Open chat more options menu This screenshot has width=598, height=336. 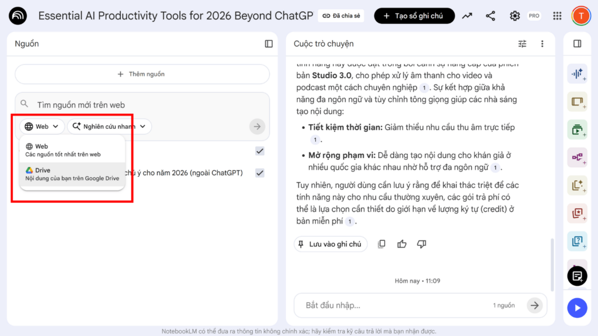[x=542, y=44]
